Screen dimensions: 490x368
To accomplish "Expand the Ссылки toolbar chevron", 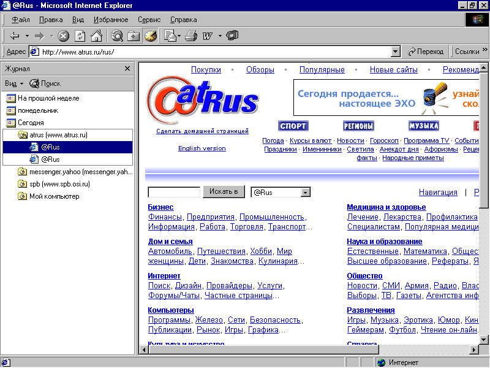I will pos(484,50).
